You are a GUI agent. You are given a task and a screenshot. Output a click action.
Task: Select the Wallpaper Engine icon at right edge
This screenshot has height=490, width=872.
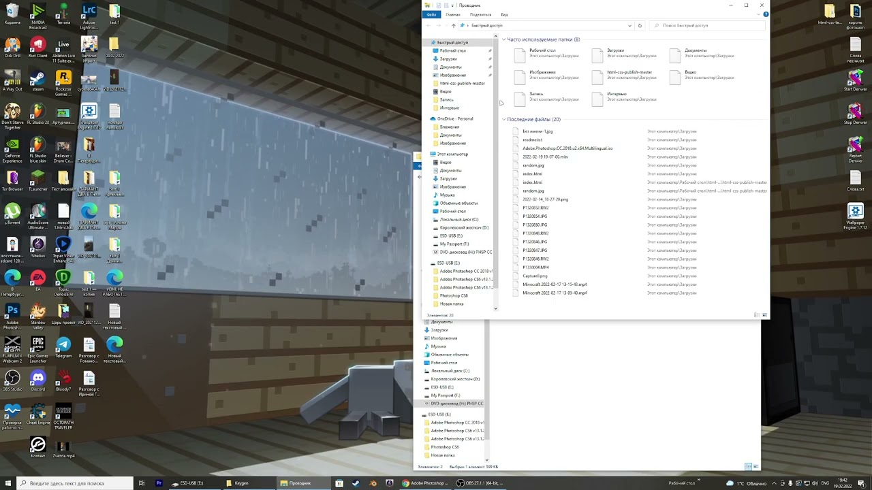click(x=855, y=217)
